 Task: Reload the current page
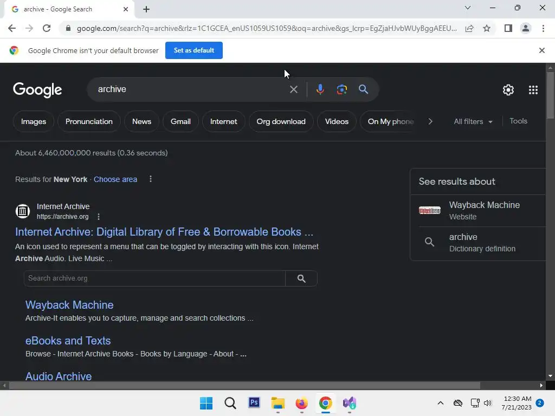47,28
